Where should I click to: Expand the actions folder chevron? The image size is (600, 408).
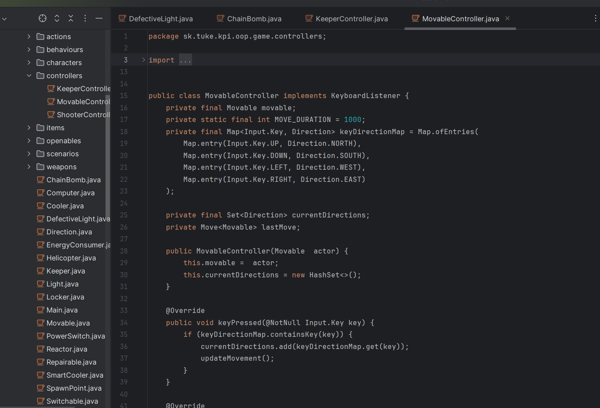[x=29, y=36]
